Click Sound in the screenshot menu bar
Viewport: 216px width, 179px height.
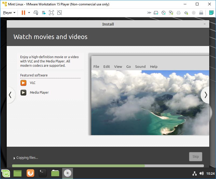(140, 67)
